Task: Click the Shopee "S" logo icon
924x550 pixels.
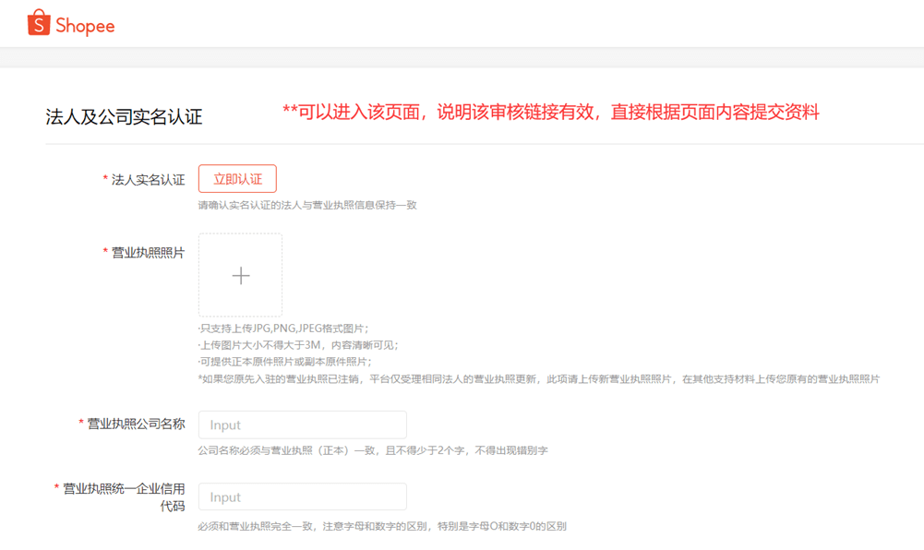Action: point(37,22)
